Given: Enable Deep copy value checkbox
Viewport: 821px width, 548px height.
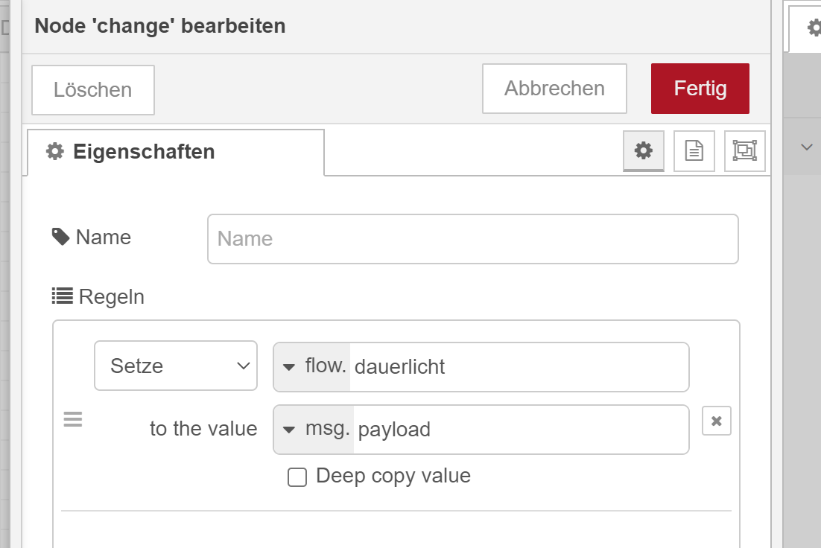Looking at the screenshot, I should [x=297, y=477].
